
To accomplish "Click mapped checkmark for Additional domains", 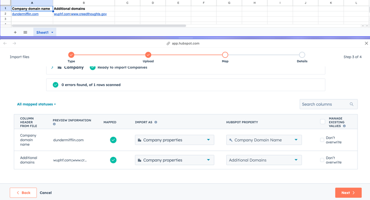I will (113, 160).
